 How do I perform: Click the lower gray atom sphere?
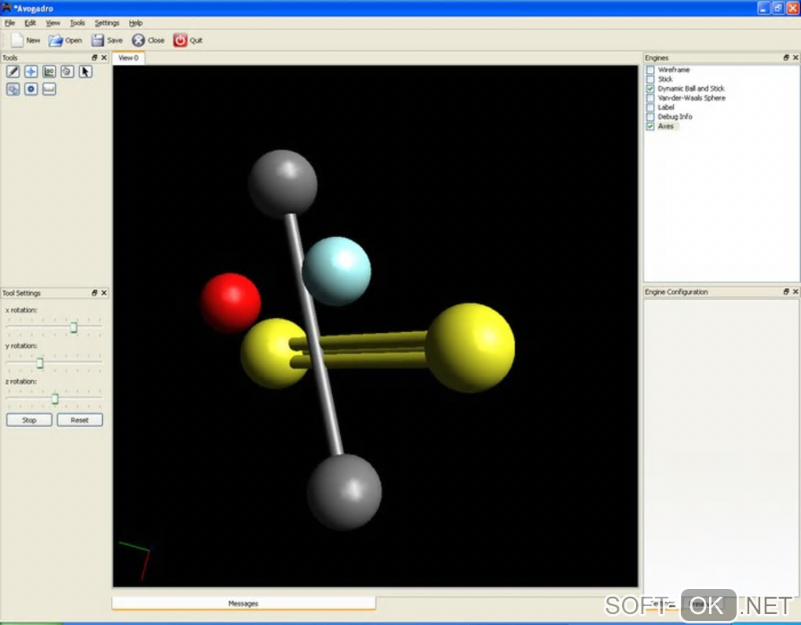pyautogui.click(x=344, y=492)
